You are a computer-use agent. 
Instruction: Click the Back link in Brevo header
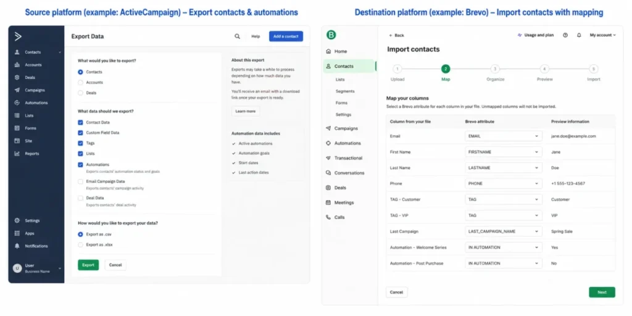tap(396, 35)
